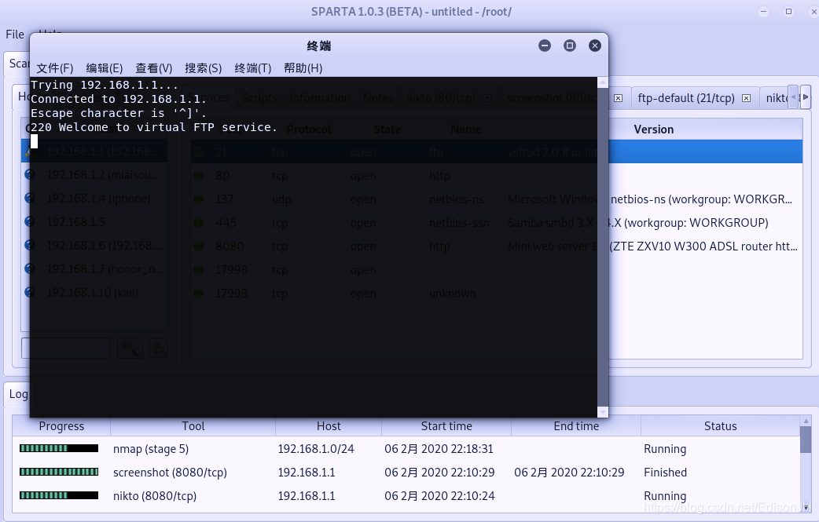Close the ftp-default (21/tcp) tab
Screen dimensions: 819x522
[747, 98]
